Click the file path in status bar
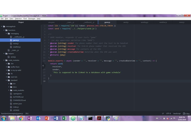Image resolution: width=191 pixels, height=135 pixels. [x=12, y=114]
